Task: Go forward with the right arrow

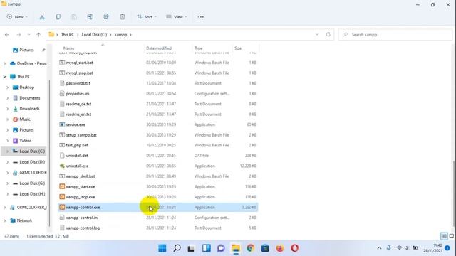Action: click(19, 35)
